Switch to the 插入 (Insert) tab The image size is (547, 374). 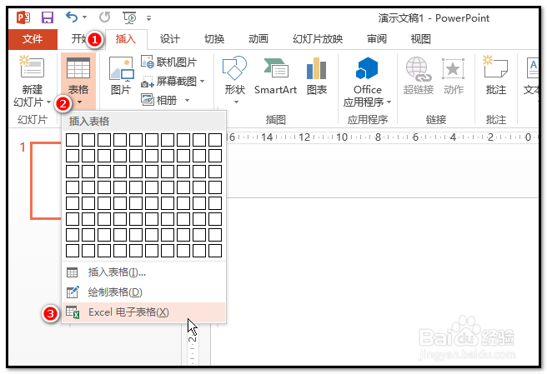126,39
